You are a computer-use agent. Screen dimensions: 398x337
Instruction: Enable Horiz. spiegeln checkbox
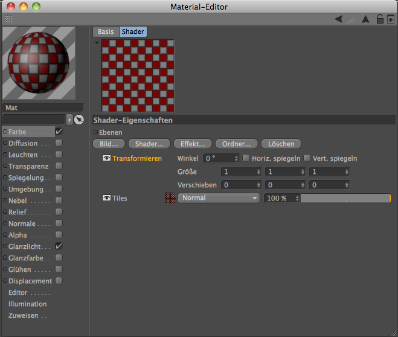click(x=246, y=158)
